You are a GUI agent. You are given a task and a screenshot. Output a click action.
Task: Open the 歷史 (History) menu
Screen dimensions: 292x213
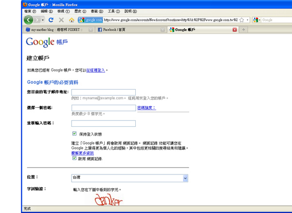80,11
